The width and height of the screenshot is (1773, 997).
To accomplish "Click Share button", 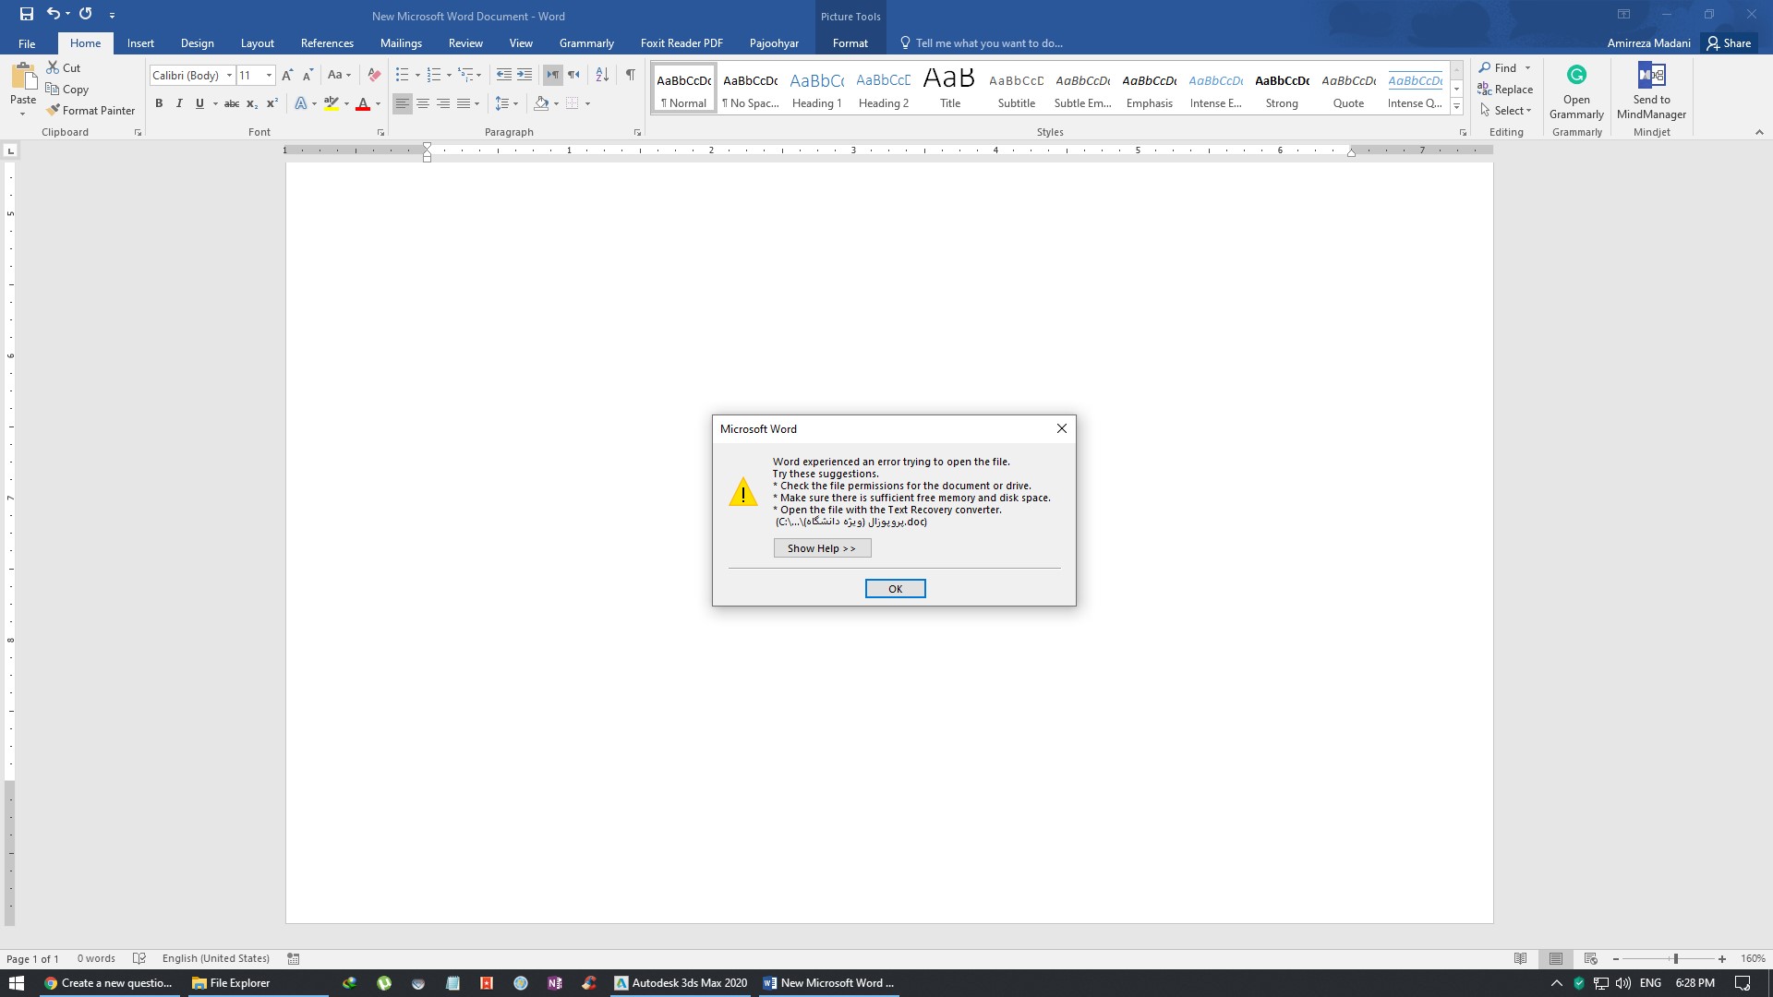I will pyautogui.click(x=1729, y=43).
